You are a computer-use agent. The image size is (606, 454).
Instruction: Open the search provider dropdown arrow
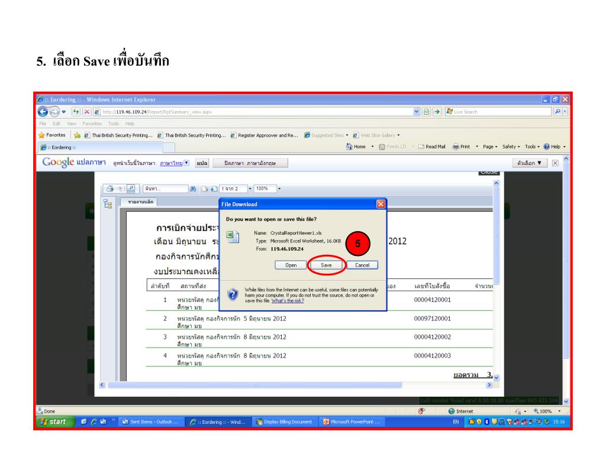coord(565,112)
